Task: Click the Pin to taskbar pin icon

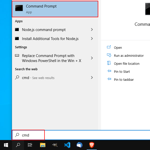Action: (x=109, y=79)
